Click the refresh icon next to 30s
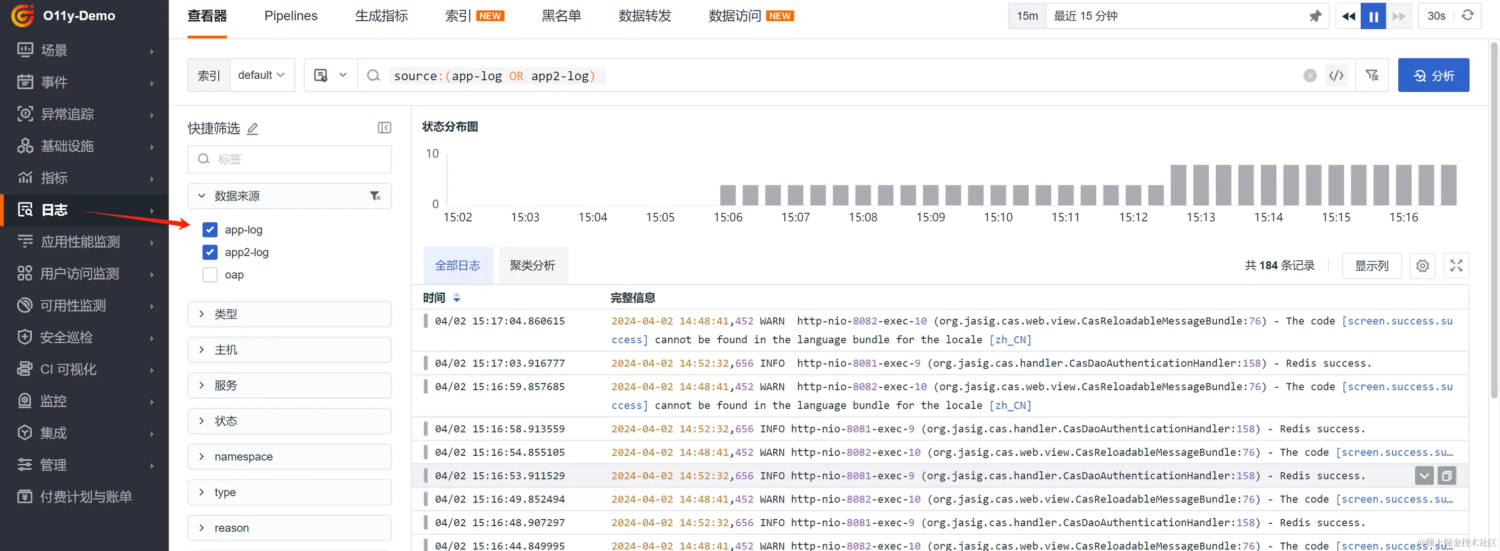 click(x=1467, y=16)
